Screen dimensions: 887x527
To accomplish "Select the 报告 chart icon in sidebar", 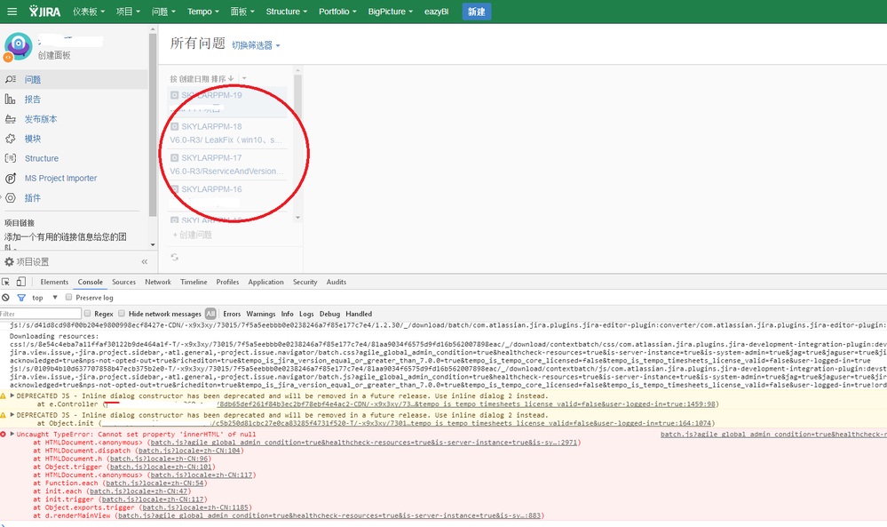I will tap(10, 99).
